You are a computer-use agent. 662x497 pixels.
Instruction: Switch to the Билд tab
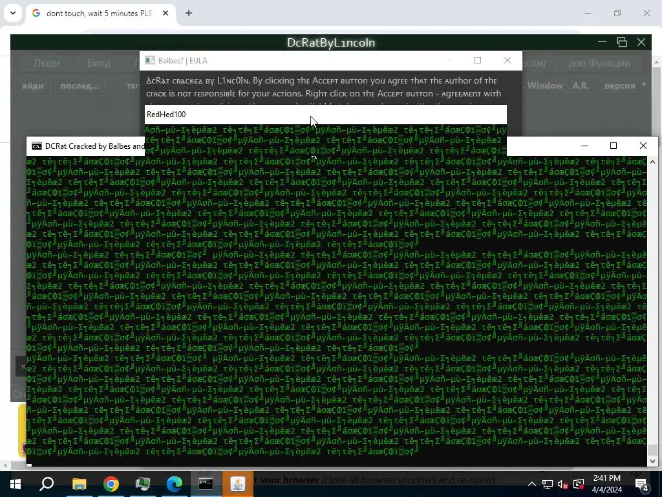coord(99,63)
